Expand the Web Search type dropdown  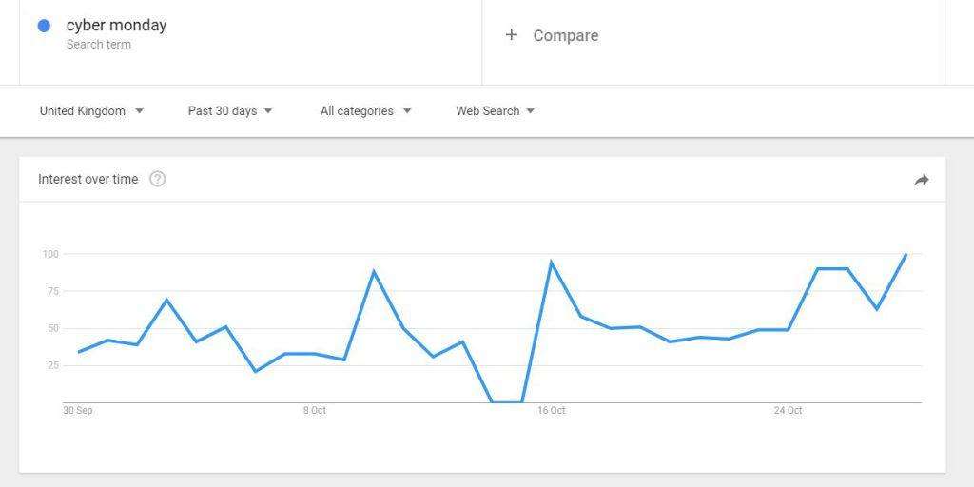(495, 111)
